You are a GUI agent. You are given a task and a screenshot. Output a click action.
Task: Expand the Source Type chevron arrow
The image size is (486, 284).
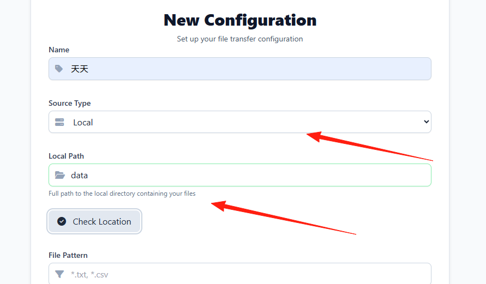coord(427,122)
